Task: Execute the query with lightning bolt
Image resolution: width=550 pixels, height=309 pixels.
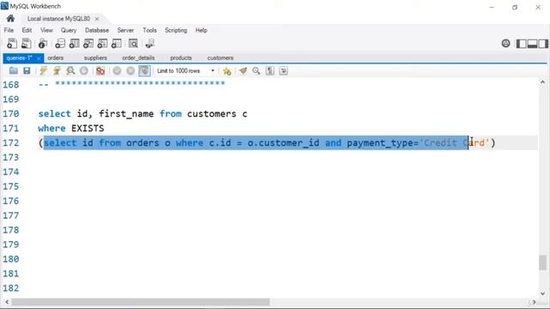Action: coord(43,70)
